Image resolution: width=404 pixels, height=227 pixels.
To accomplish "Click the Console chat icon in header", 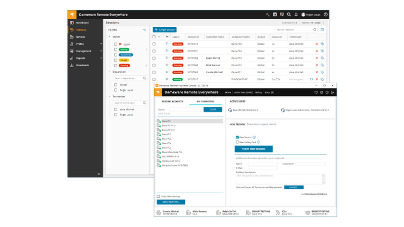I will 316,92.
